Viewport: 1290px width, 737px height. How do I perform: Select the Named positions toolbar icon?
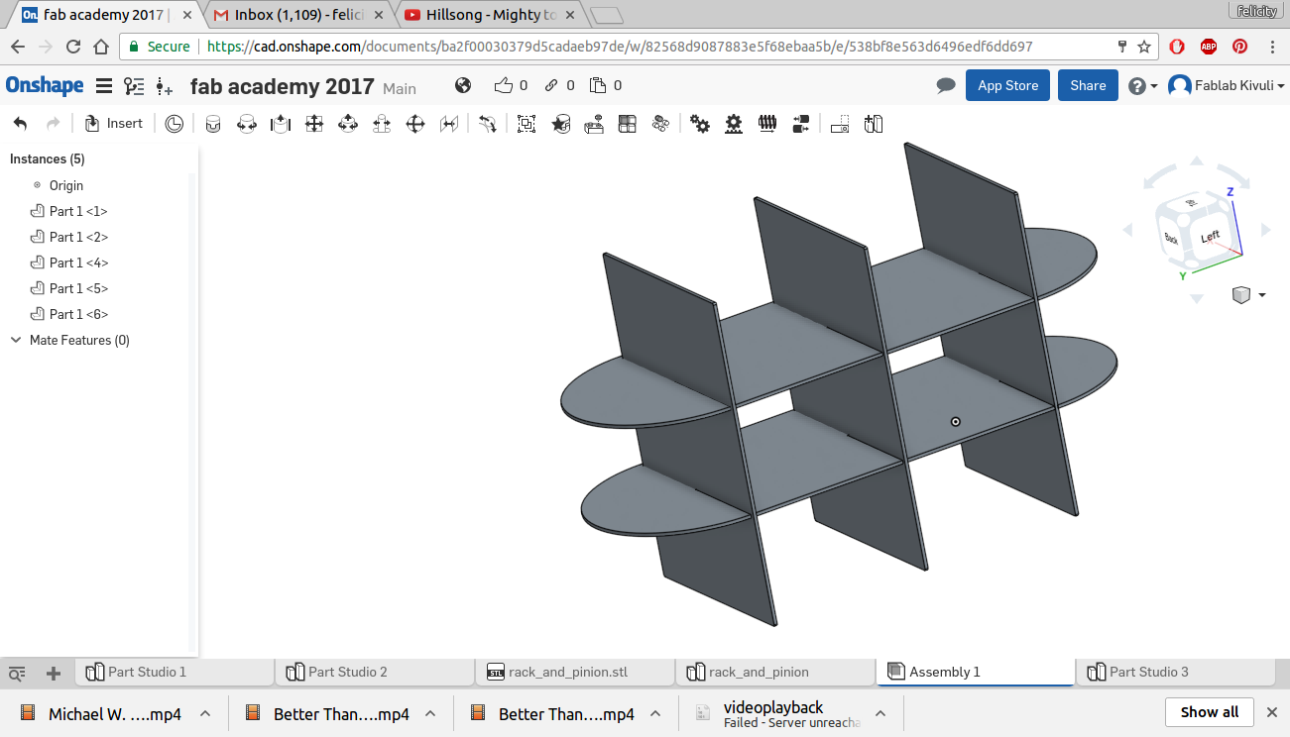coord(840,124)
